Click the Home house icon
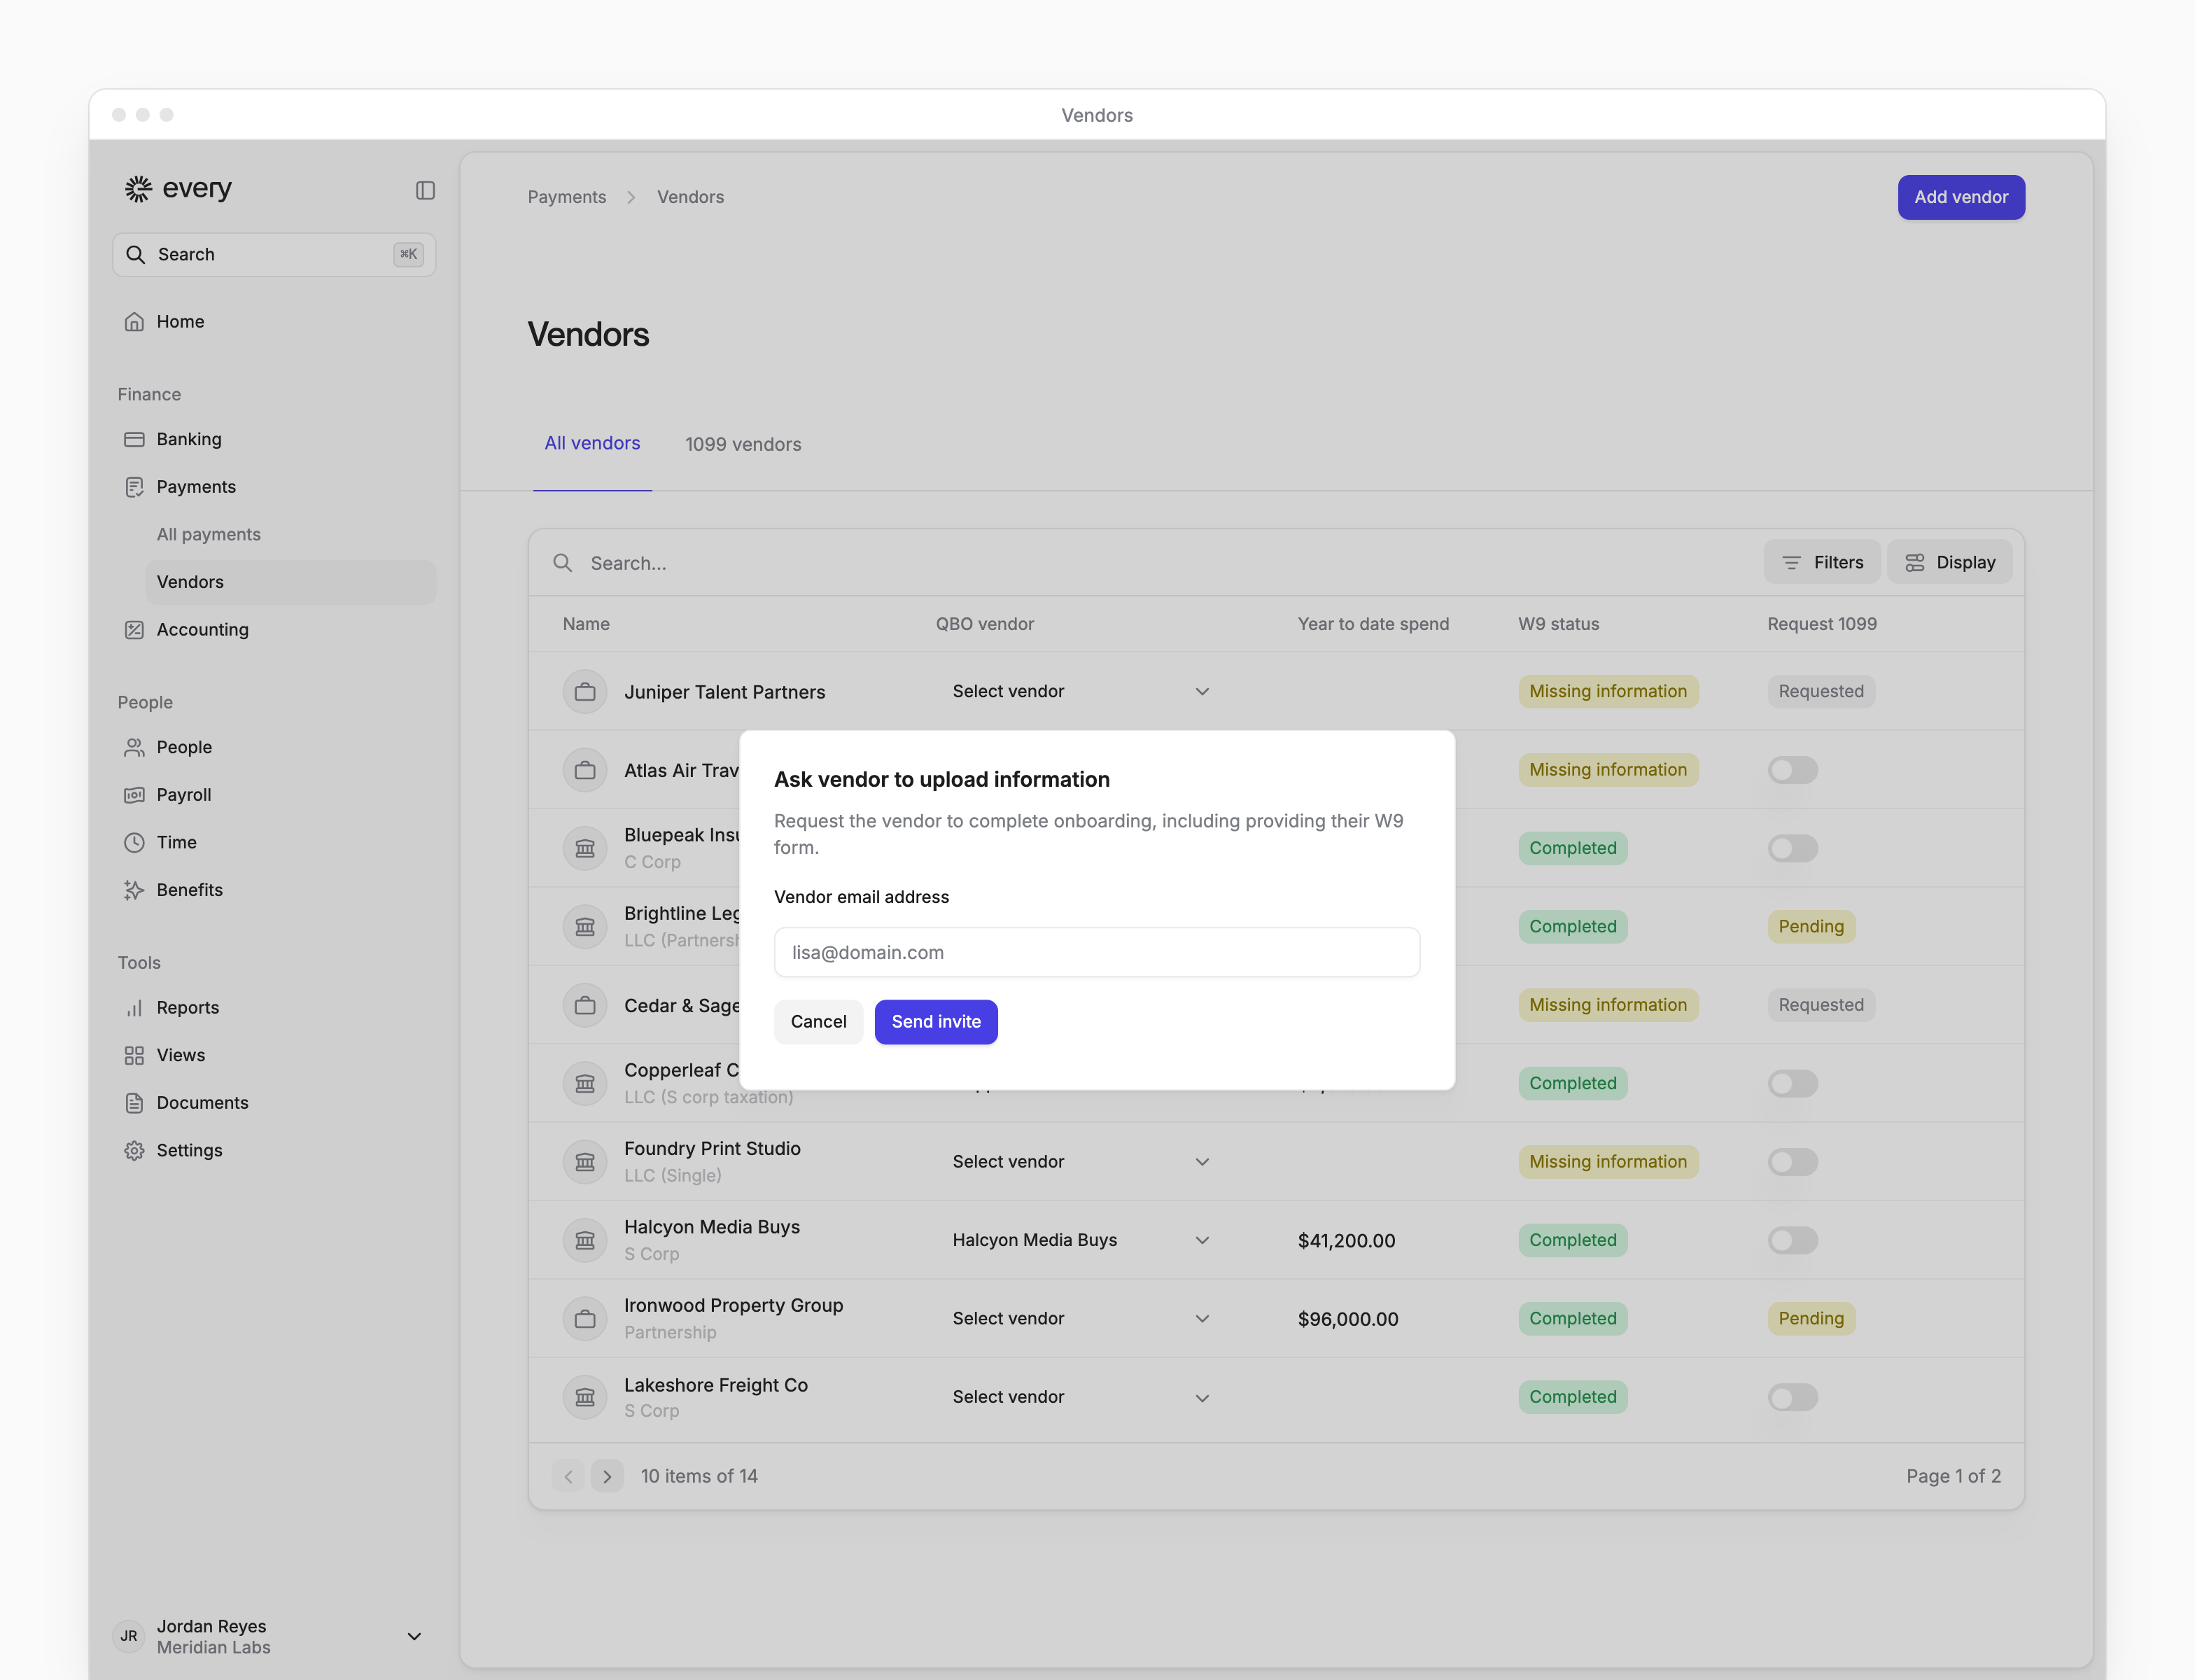This screenshot has height=1680, width=2195. (x=134, y=321)
